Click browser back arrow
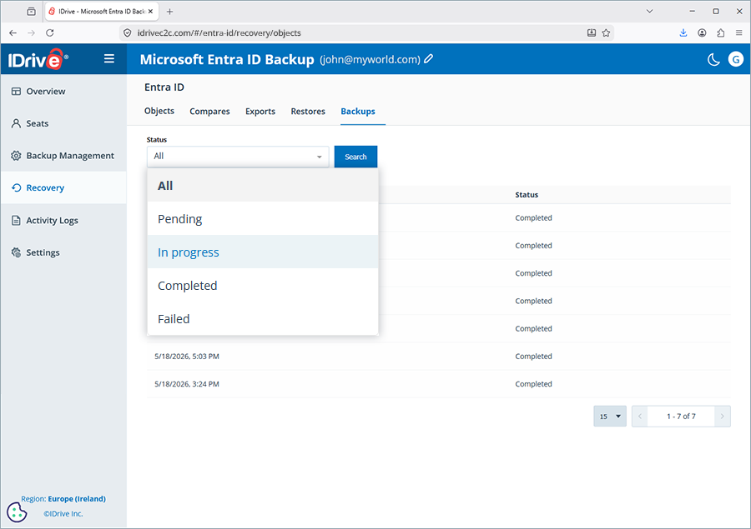Viewport: 751px width, 529px height. coord(13,33)
